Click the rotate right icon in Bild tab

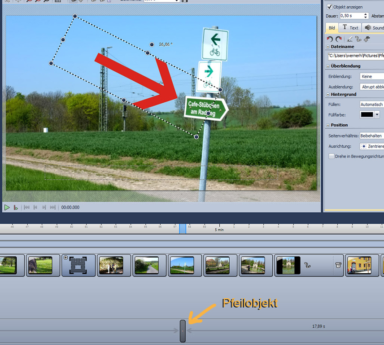coord(339,39)
